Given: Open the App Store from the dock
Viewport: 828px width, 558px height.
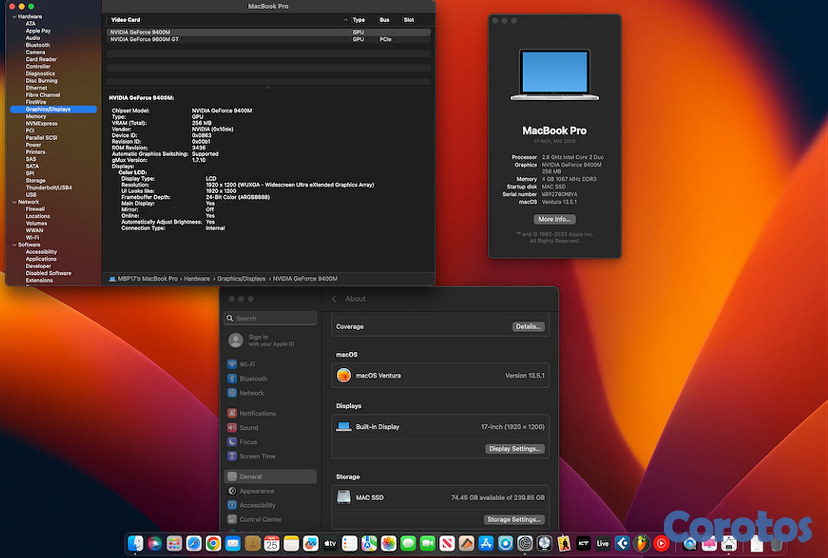Looking at the screenshot, I should click(x=486, y=544).
